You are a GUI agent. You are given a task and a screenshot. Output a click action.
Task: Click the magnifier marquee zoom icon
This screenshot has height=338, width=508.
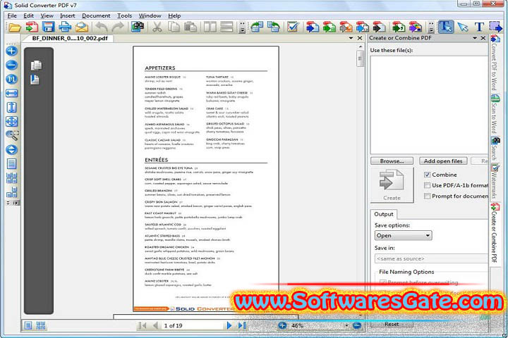[12, 135]
